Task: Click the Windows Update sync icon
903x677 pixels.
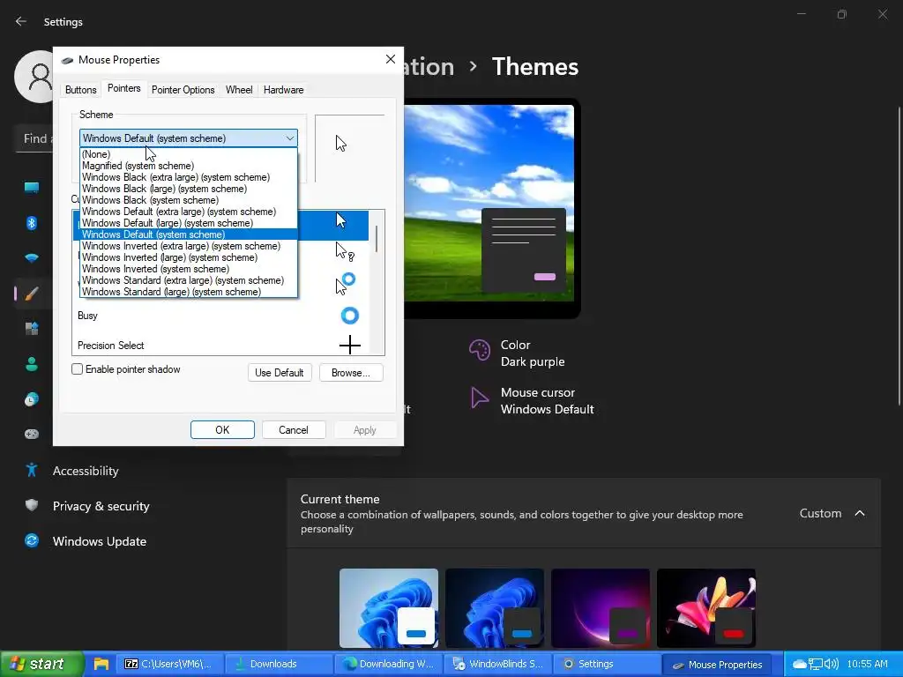Action: (x=32, y=540)
